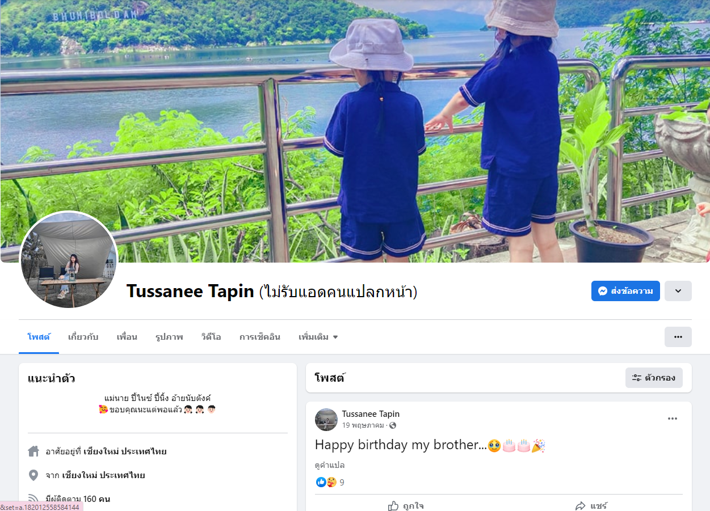Click ดูคำแปล to translate the post
Image resolution: width=710 pixels, height=511 pixels.
[330, 465]
